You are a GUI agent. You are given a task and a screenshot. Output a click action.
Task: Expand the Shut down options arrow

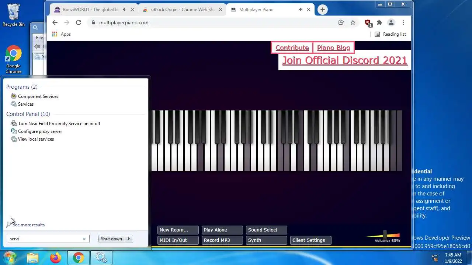tap(129, 239)
